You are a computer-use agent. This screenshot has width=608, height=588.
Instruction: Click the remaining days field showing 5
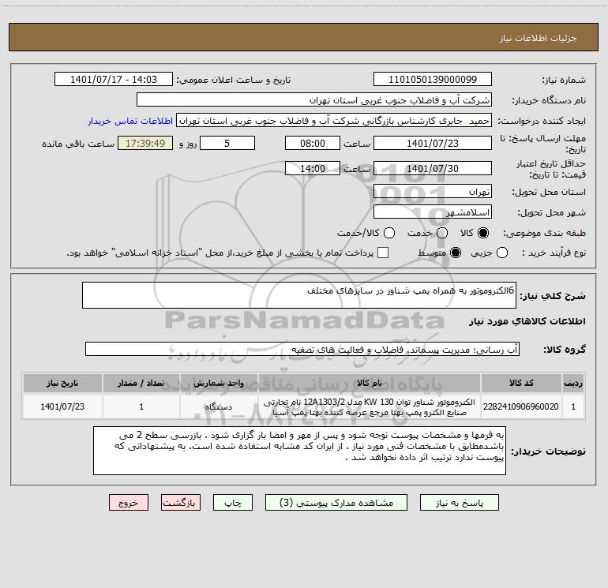point(227,143)
